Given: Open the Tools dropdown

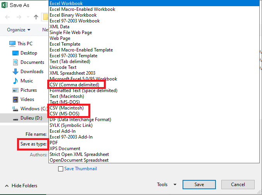Looking at the screenshot, I should pos(167,185).
